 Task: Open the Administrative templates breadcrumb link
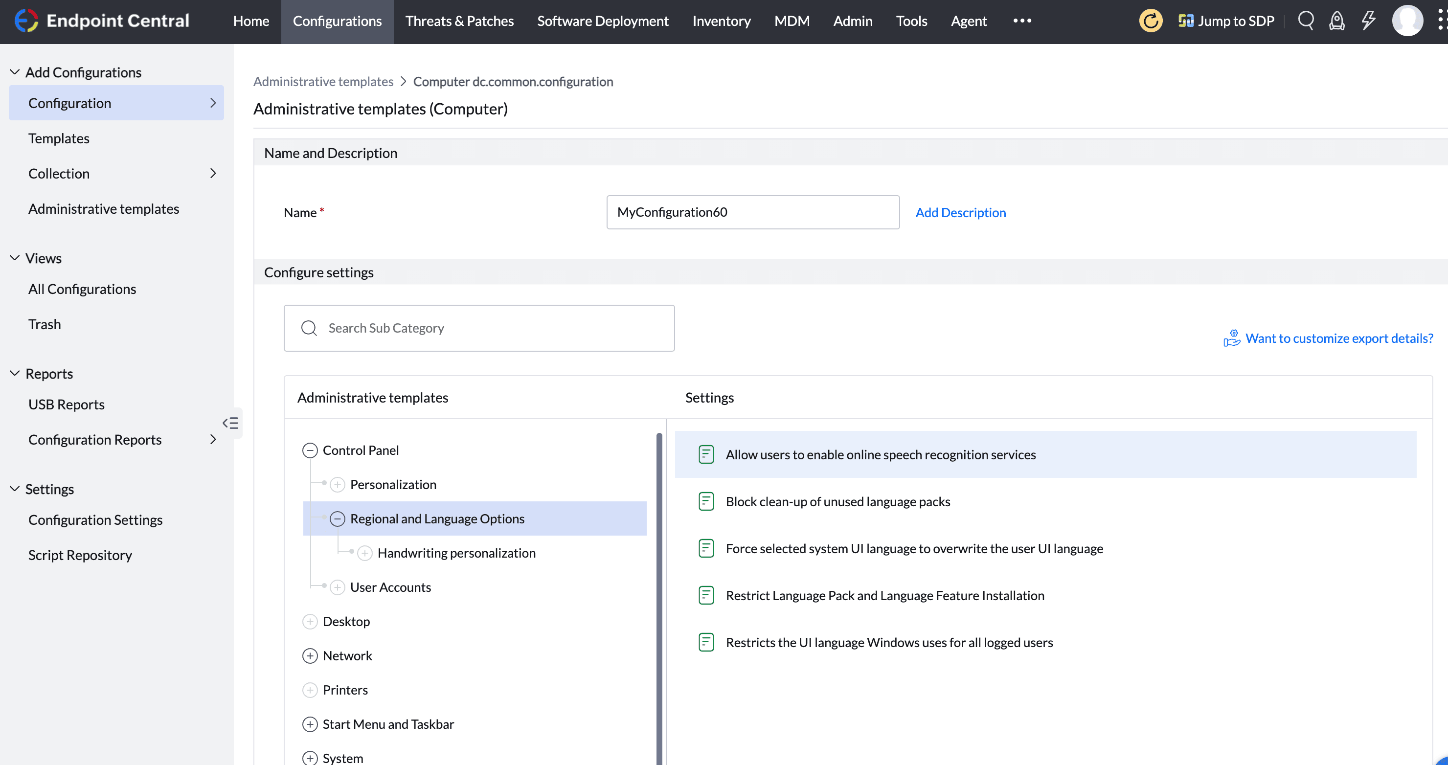point(323,82)
